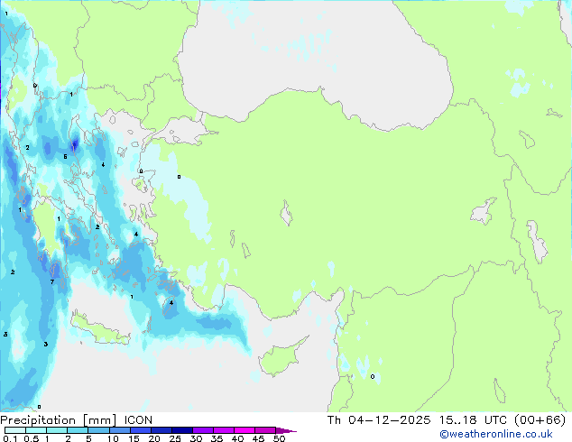Click the "[mm]" unit label
Image resolution: width=572 pixels, height=442 pixels.
pos(99,420)
